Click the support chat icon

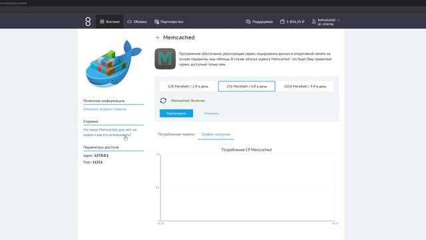click(x=248, y=21)
